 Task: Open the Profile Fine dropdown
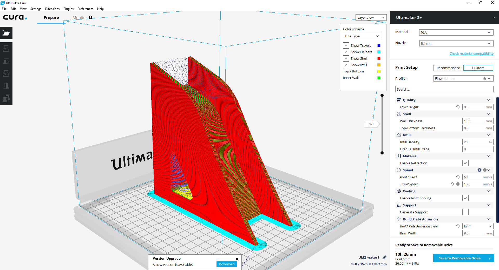(463, 78)
